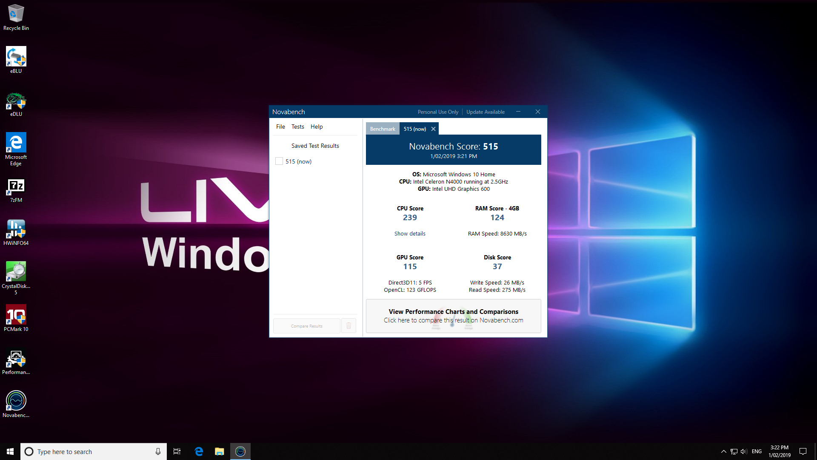Click Show details under CPU Score
The width and height of the screenshot is (817, 460).
pyautogui.click(x=410, y=233)
